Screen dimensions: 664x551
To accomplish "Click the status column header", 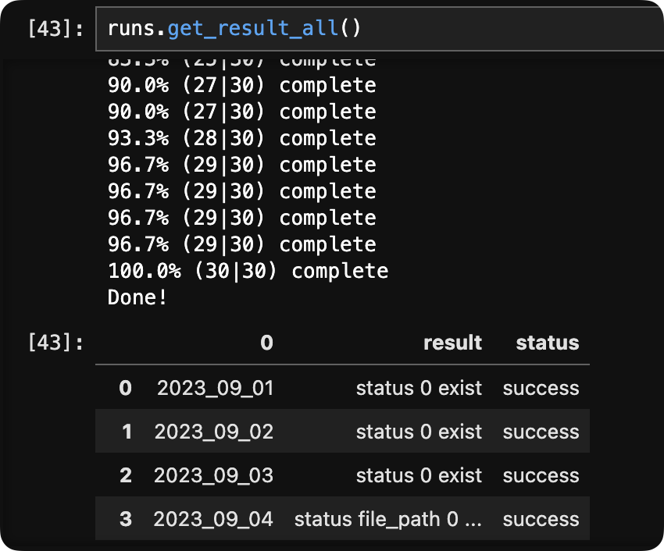I will 547,343.
